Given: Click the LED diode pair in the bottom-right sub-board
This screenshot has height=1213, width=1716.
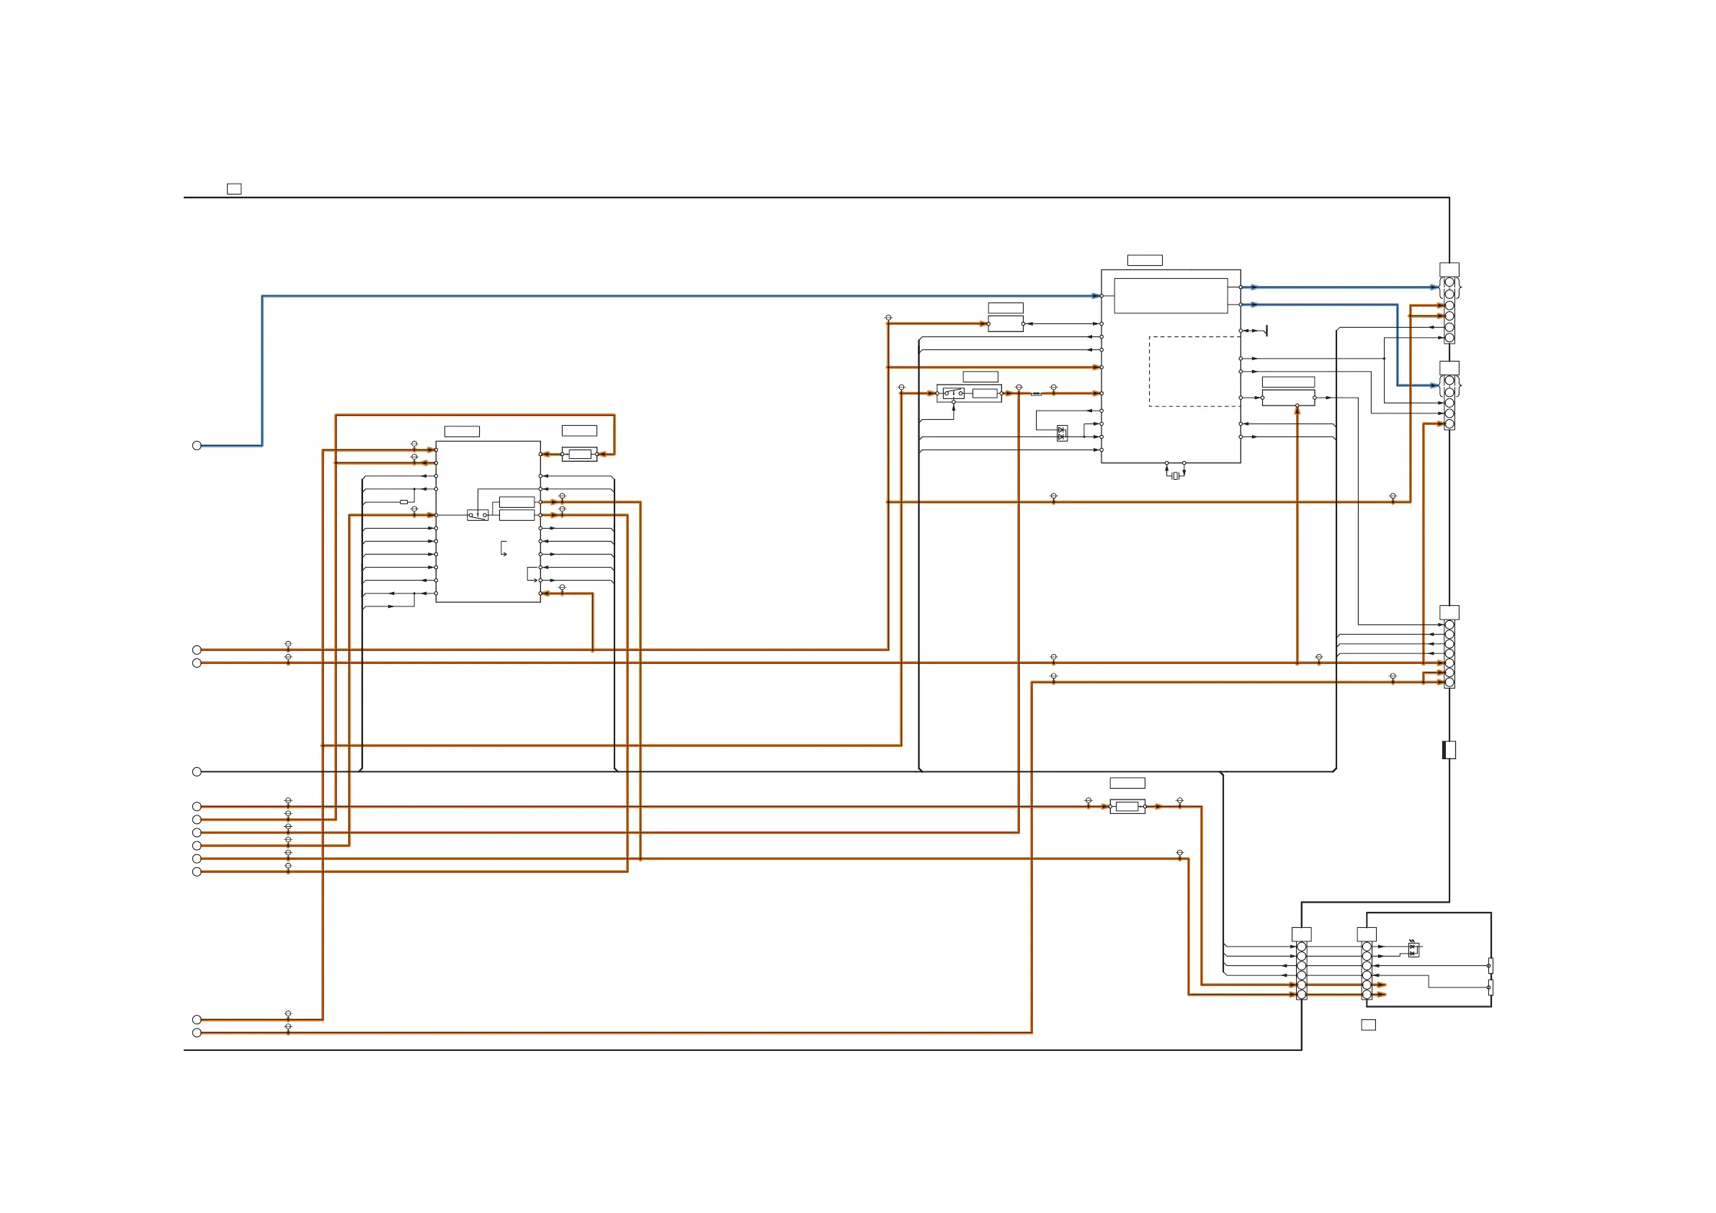Looking at the screenshot, I should (x=1413, y=949).
